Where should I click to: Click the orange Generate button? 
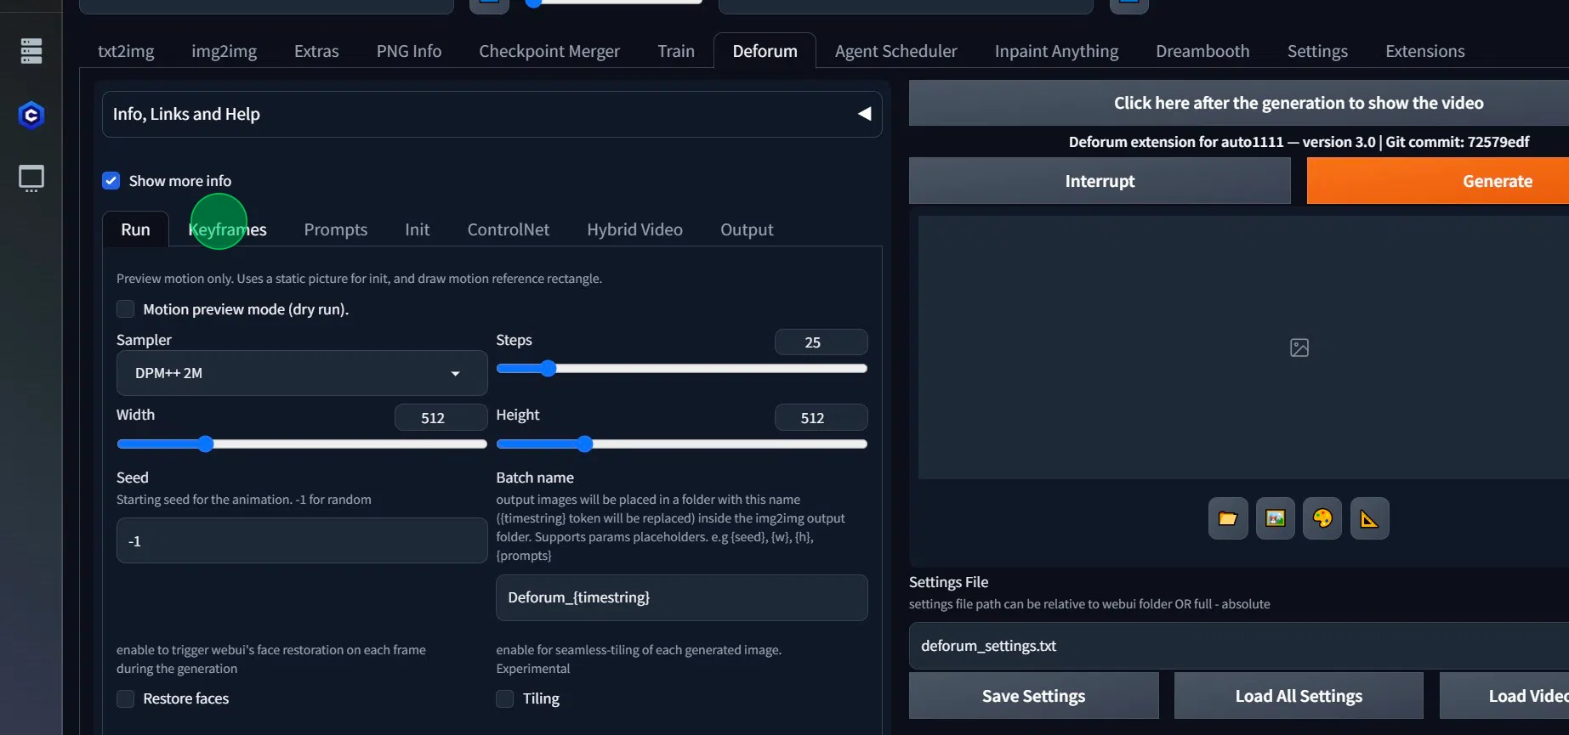pyautogui.click(x=1438, y=181)
